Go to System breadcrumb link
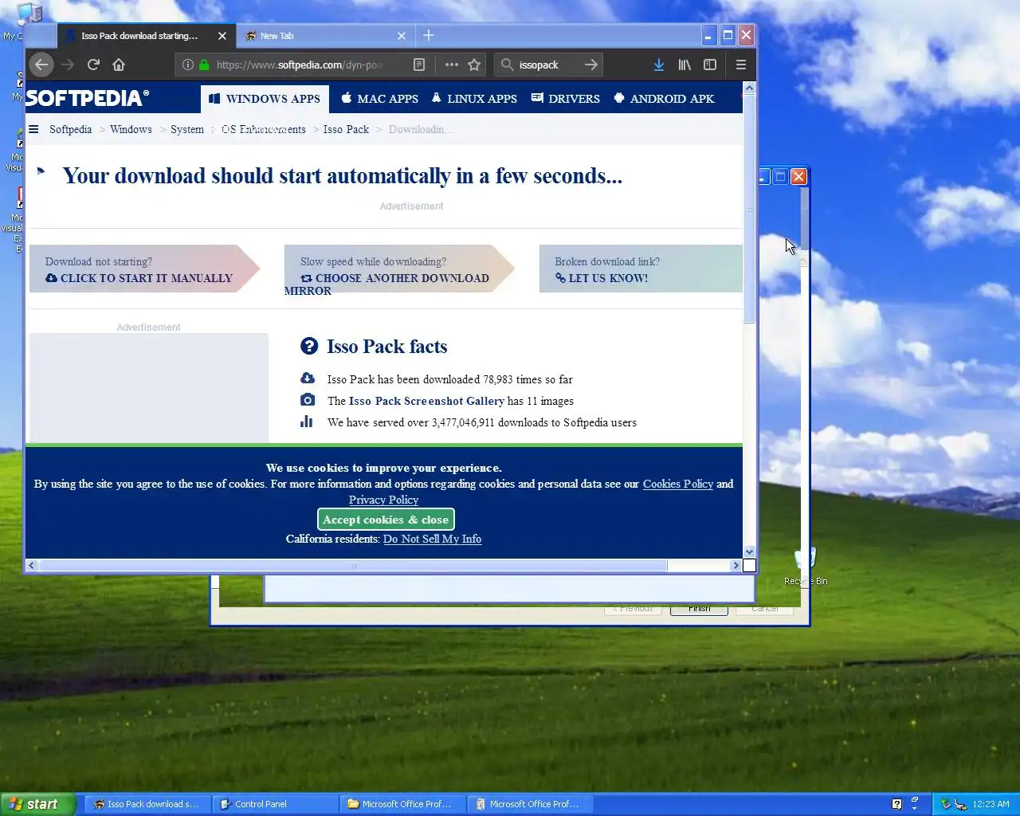 [x=187, y=129]
